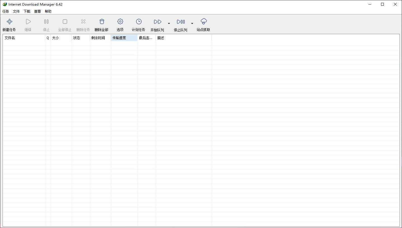Open the 下载 menu

coord(27,11)
